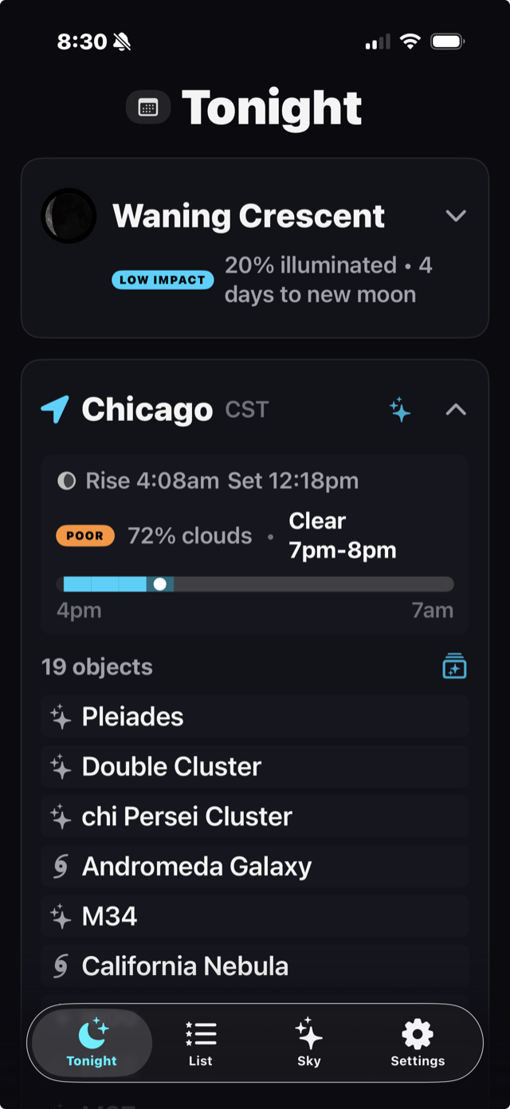The image size is (510, 1109).
Task: Tap the galaxy icon beside Andromeda Galaxy
Action: coord(59,866)
